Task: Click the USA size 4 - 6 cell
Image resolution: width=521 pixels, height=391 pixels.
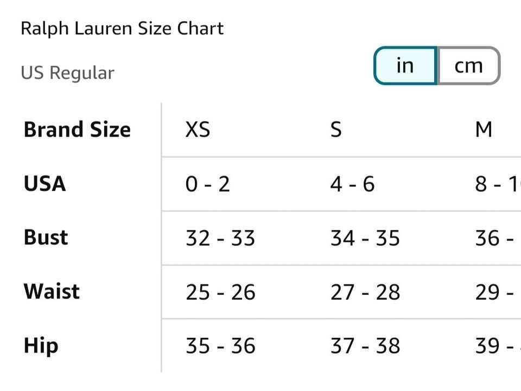Action: point(353,184)
